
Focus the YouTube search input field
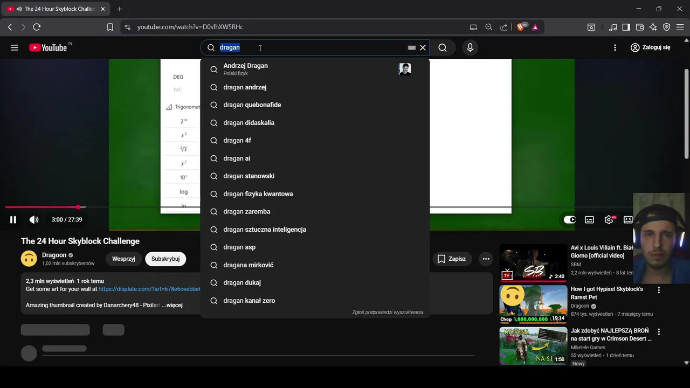click(x=313, y=47)
